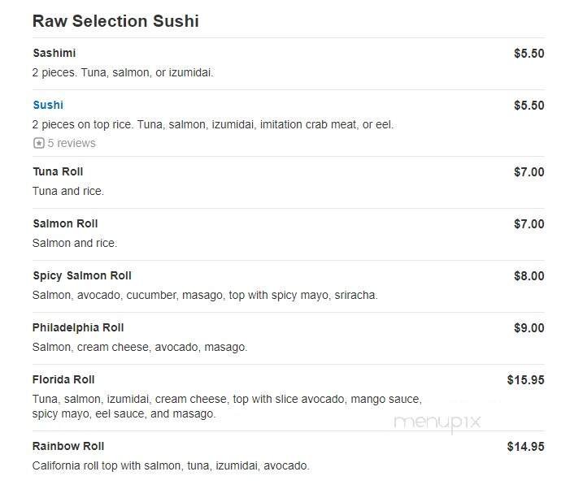Click the $14.95 Rainbow Roll price
Viewport: 583px width, 489px height.
pyautogui.click(x=525, y=446)
